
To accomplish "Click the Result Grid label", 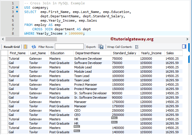I will coord(12,47).
